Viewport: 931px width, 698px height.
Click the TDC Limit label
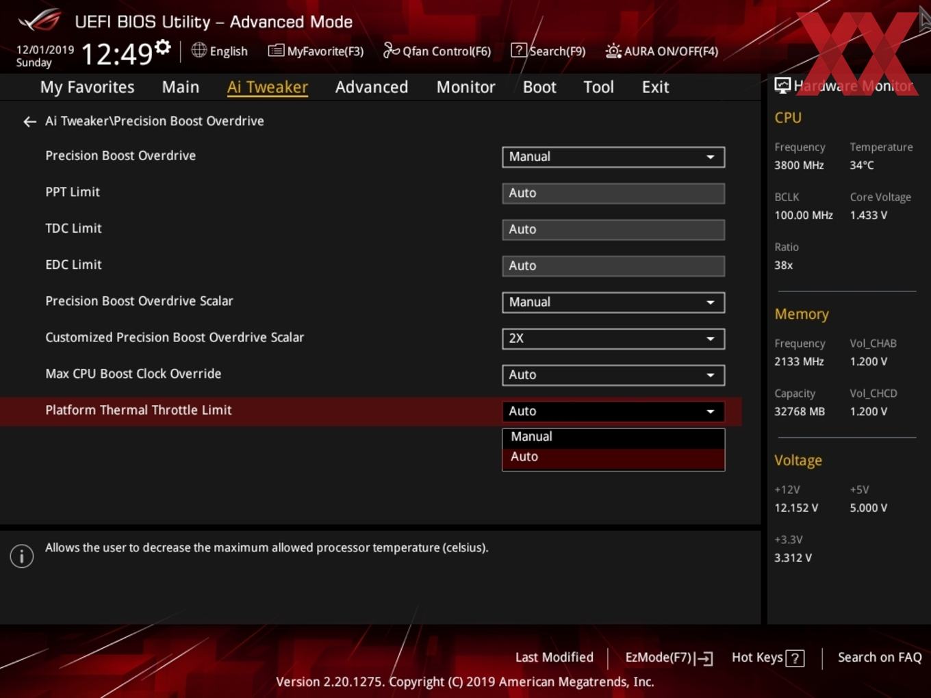pos(73,229)
